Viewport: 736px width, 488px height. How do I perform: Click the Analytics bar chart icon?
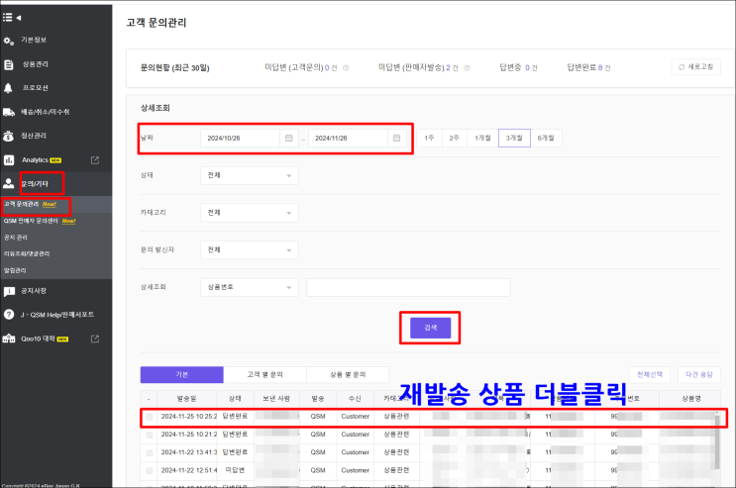9,160
